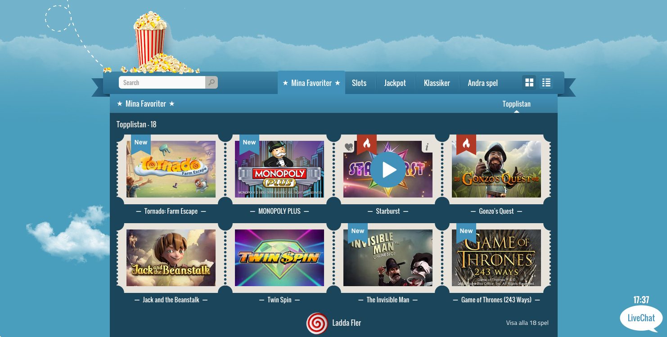
Task: Switch to list view layout
Action: 546,82
